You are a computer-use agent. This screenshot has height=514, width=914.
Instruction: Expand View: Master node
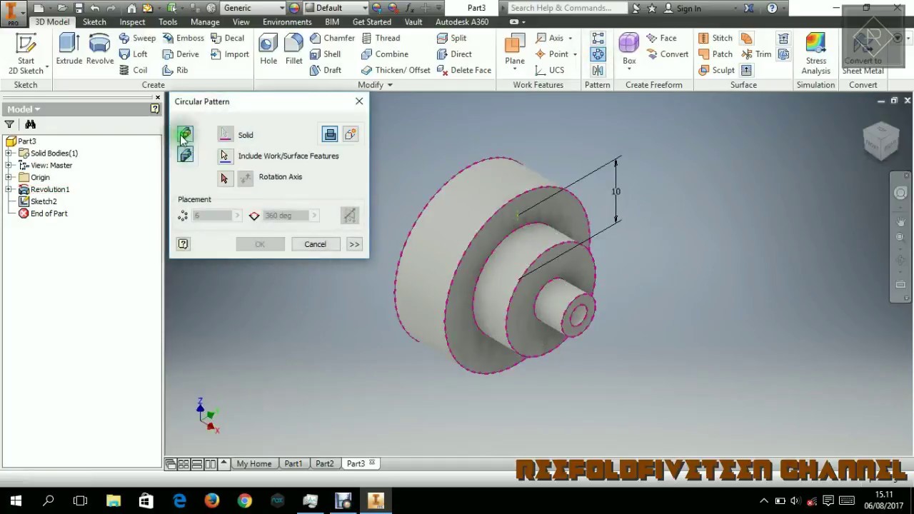(x=9, y=165)
